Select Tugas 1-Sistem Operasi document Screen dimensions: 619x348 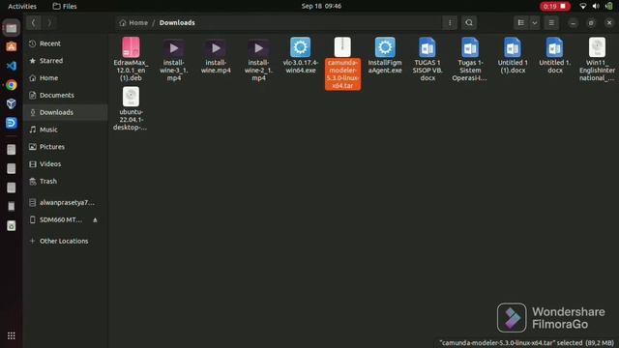point(470,59)
